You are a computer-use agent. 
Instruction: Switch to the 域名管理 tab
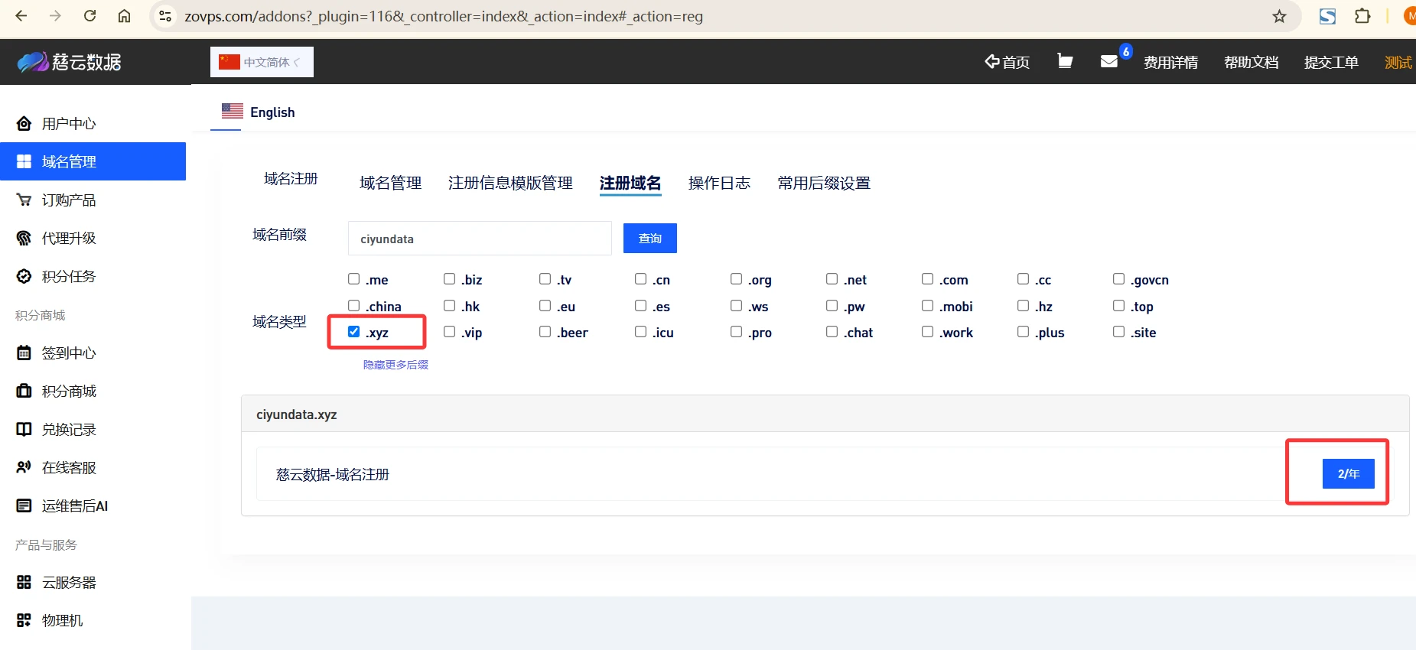click(x=390, y=183)
